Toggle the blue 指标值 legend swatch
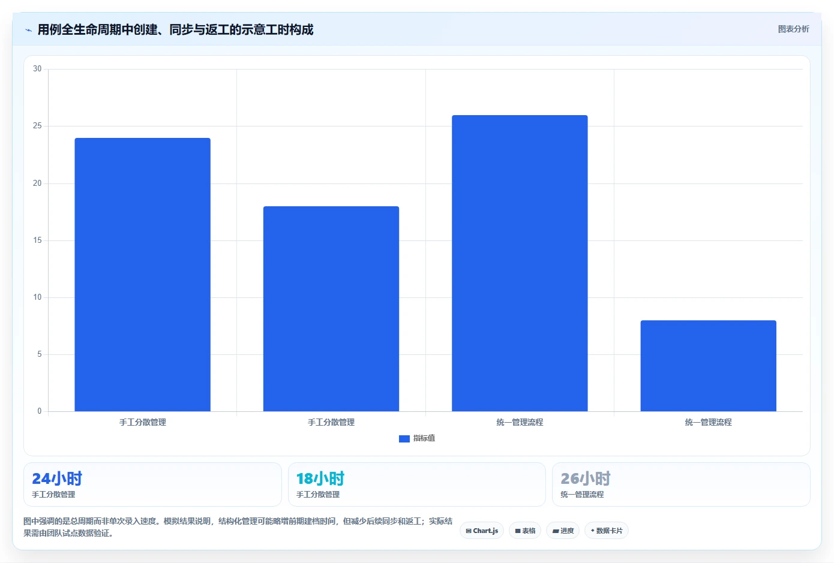Image resolution: width=834 pixels, height=563 pixels. (x=404, y=439)
